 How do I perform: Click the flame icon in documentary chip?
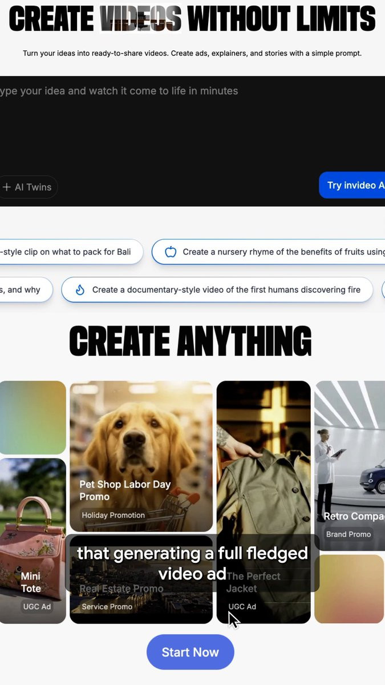coord(80,289)
